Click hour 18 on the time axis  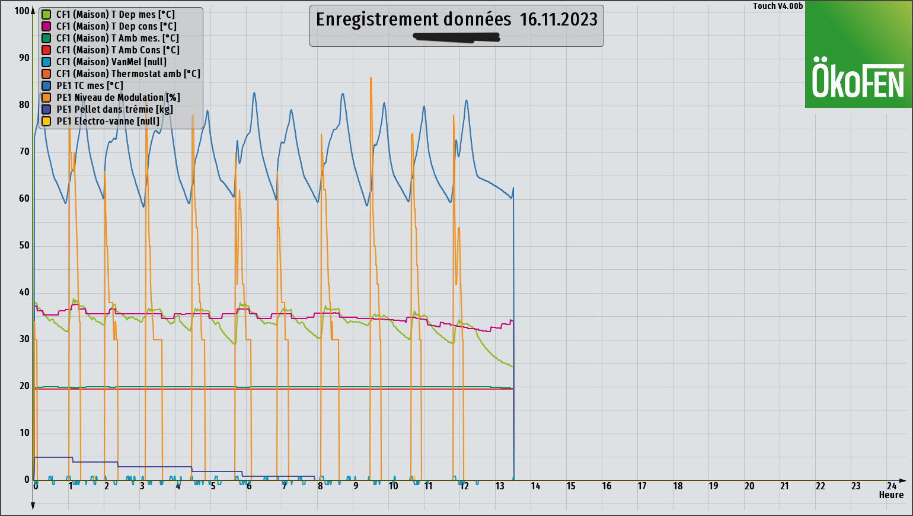coord(678,486)
